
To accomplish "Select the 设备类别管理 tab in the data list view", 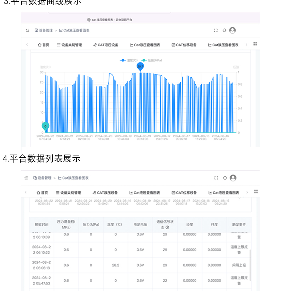I will pyautogui.click(x=68, y=193).
